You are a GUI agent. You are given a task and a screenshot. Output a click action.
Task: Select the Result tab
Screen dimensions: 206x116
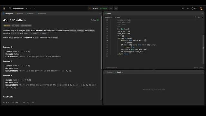click(118, 72)
